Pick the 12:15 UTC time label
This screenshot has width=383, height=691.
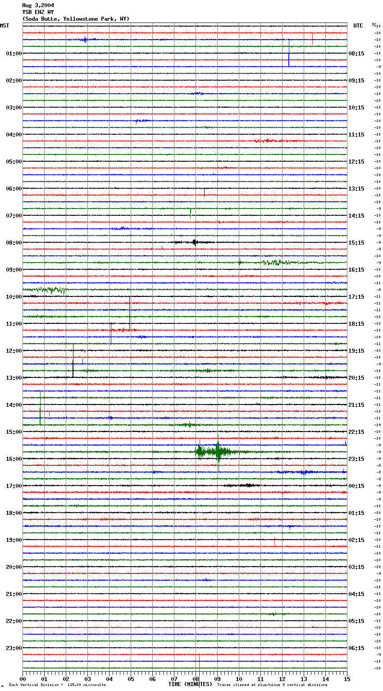(356, 162)
